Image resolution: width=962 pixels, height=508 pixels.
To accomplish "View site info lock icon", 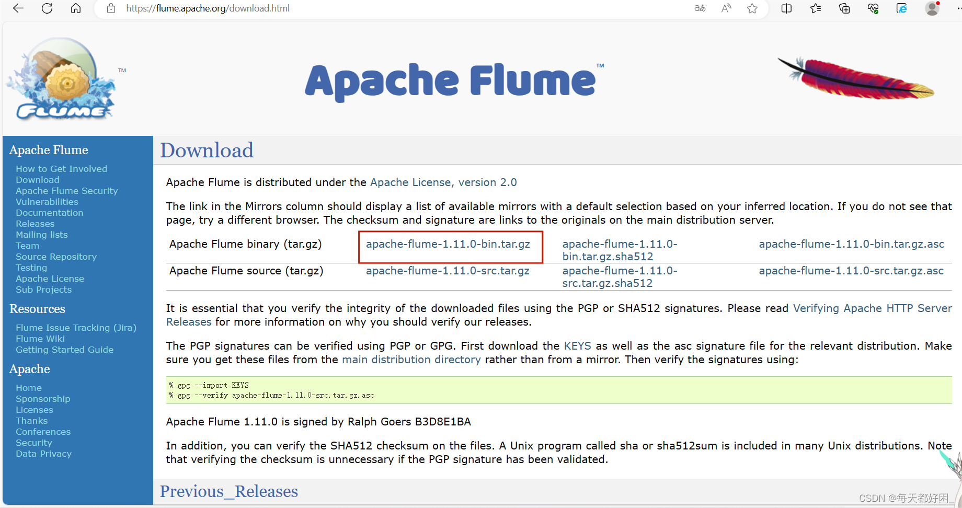I will pos(111,8).
